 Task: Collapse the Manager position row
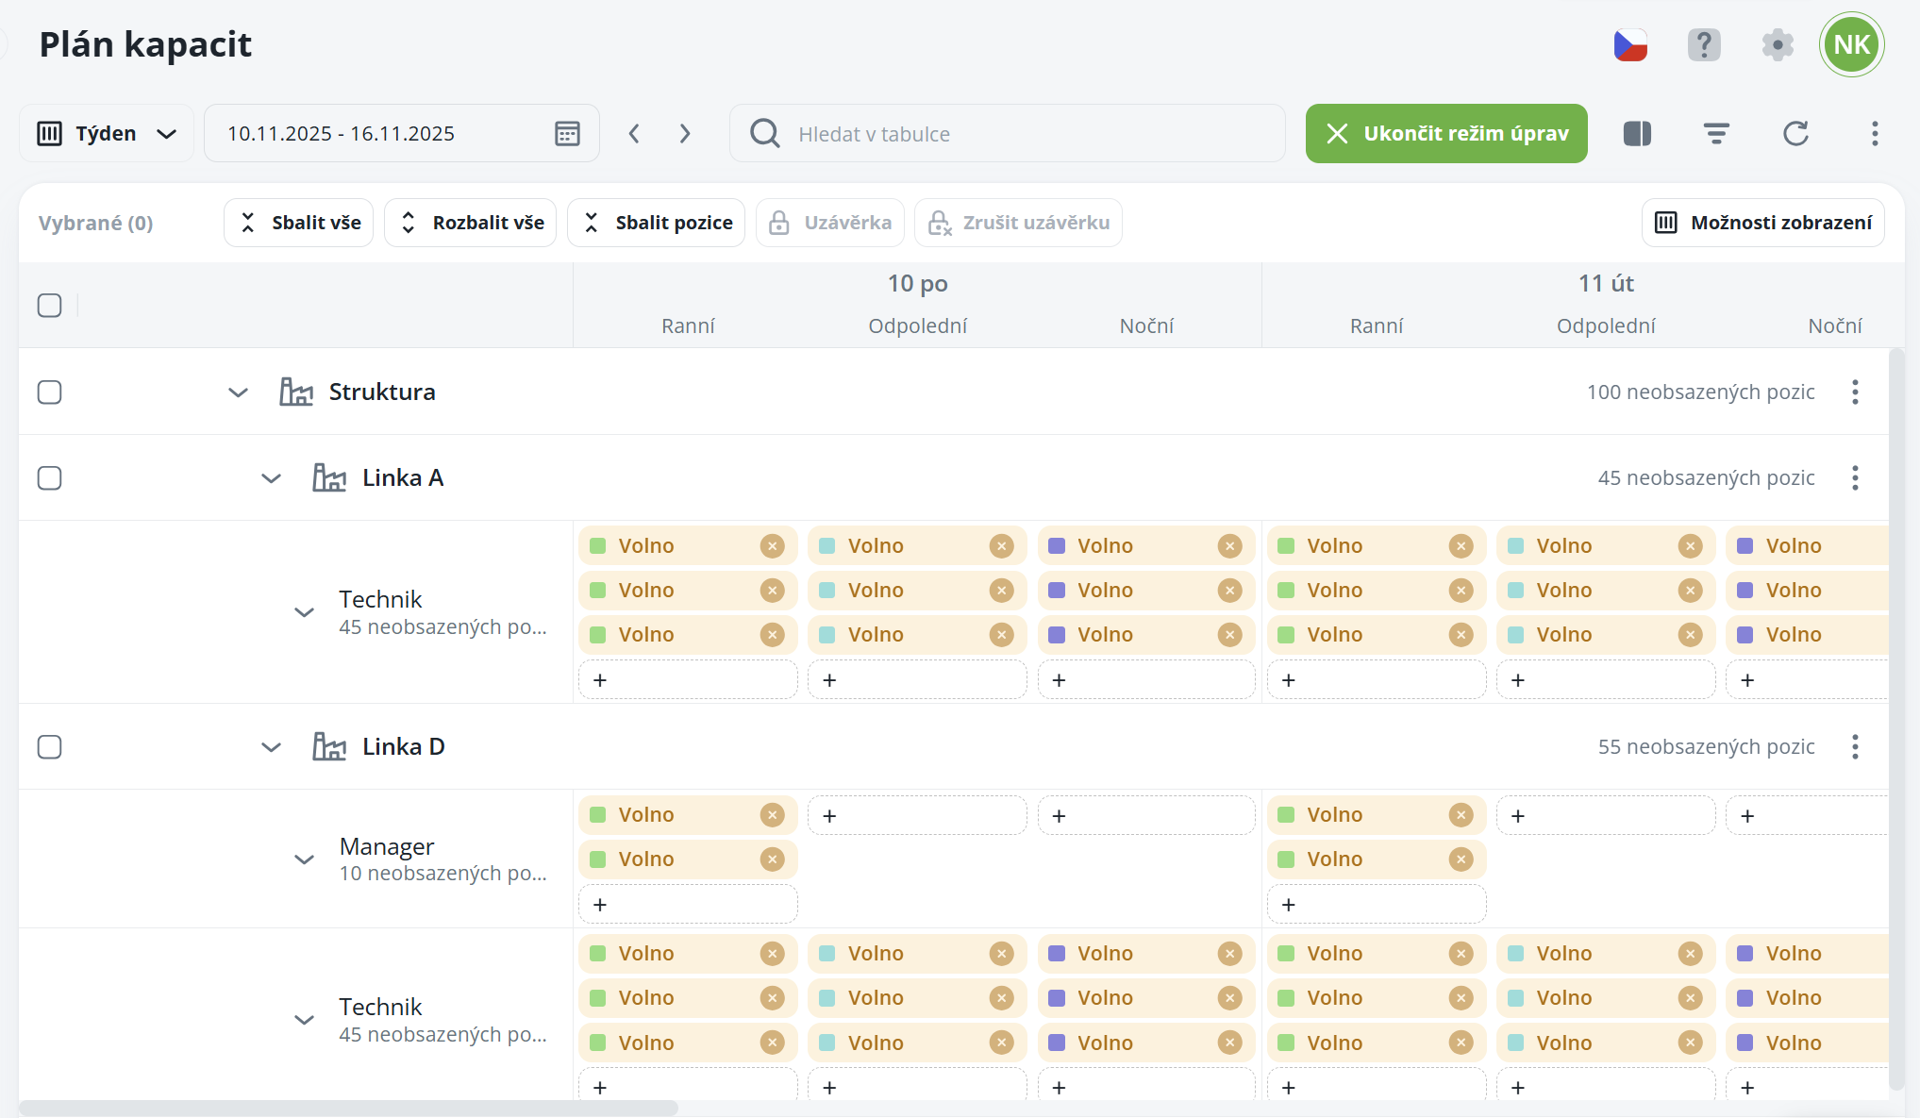pos(304,859)
